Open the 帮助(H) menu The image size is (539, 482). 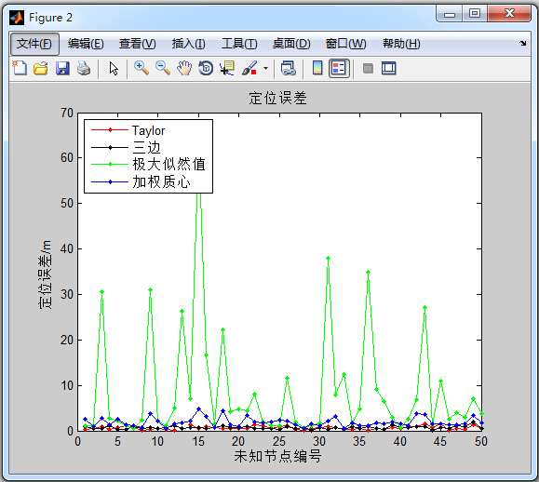click(401, 44)
